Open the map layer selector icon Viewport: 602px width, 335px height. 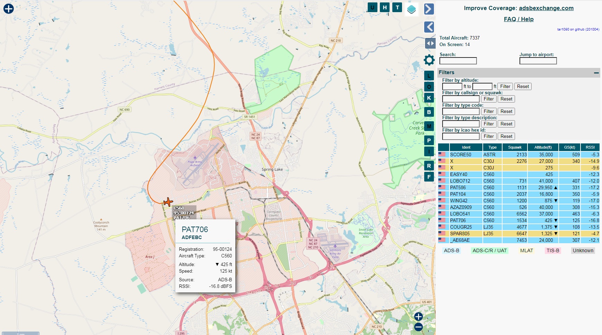[411, 9]
